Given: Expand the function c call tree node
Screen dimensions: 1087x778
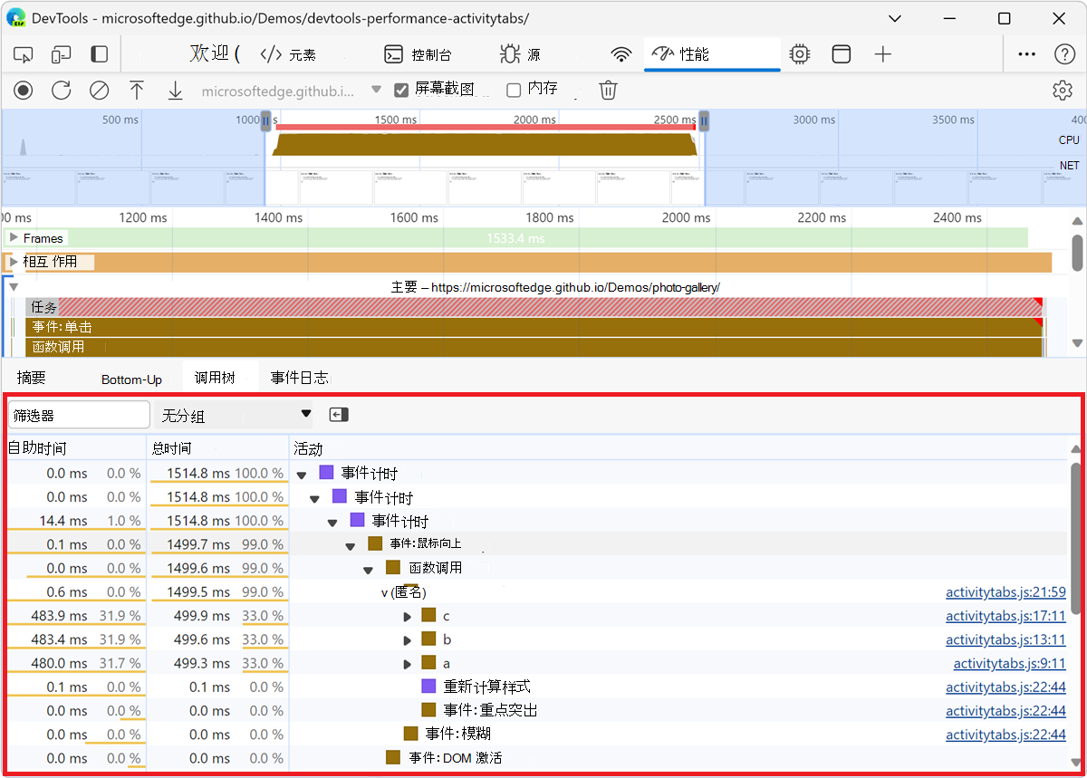Looking at the screenshot, I should click(x=407, y=615).
